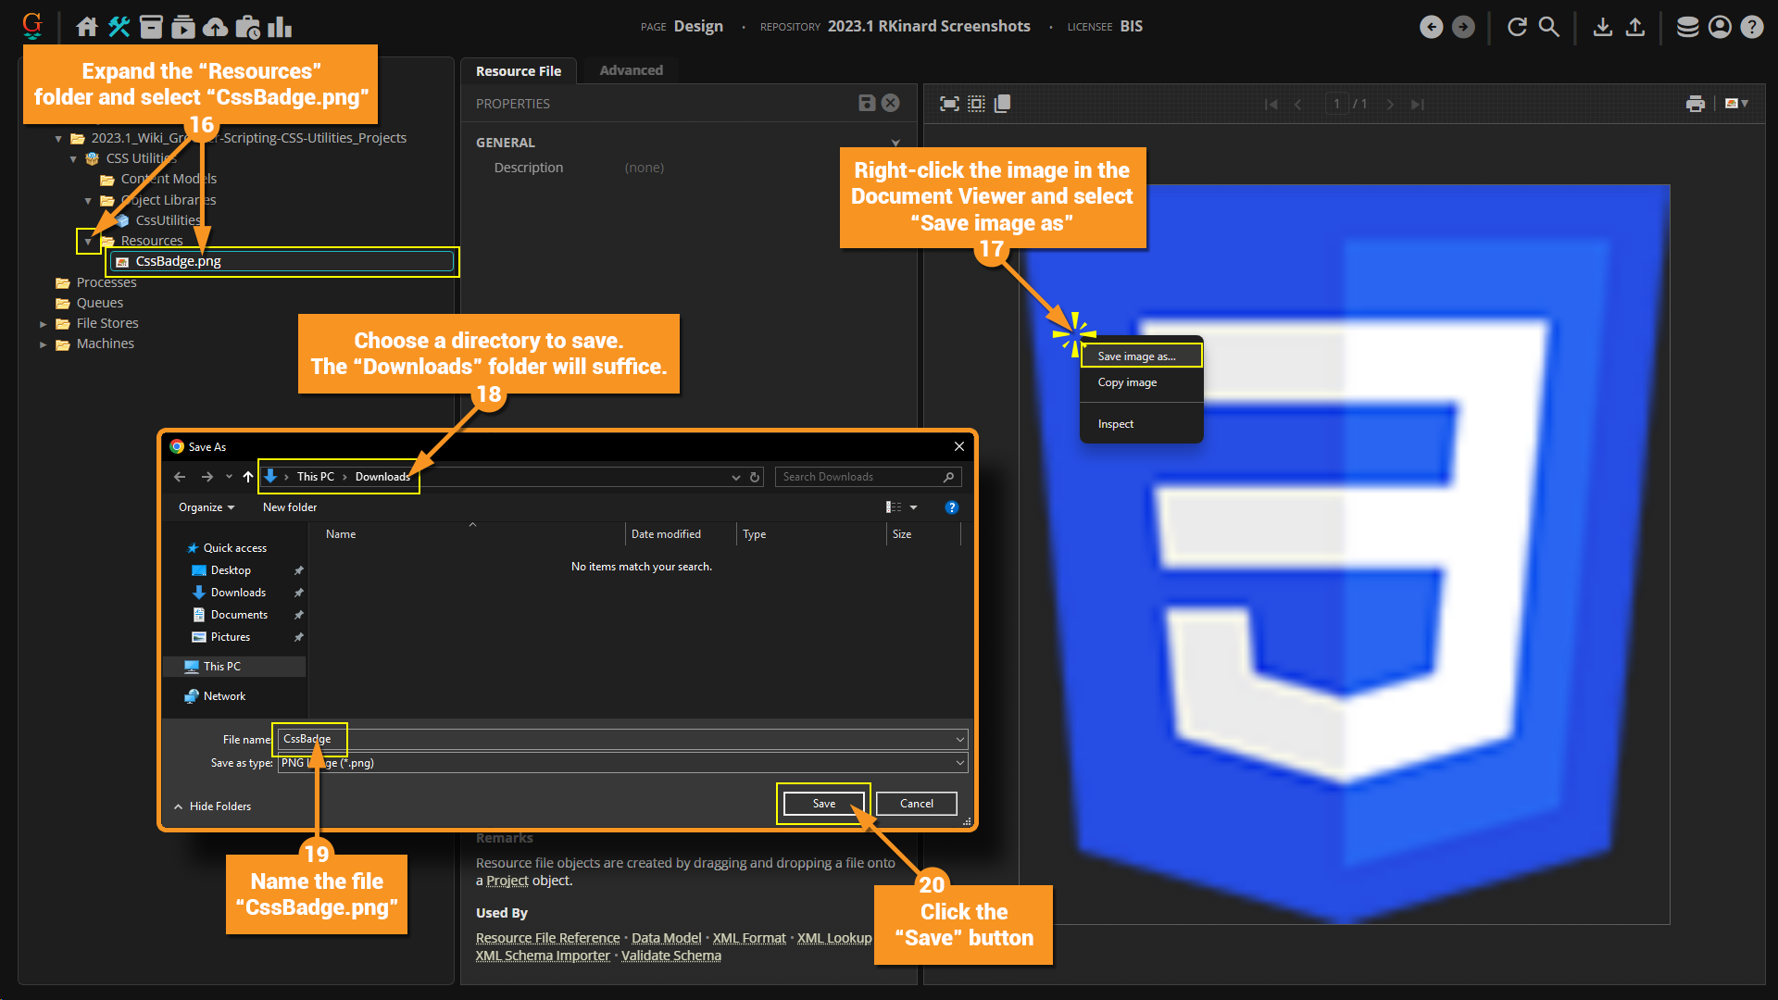Image resolution: width=1778 pixels, height=1000 pixels.
Task: Open the Save as type dropdown
Action: tap(959, 763)
